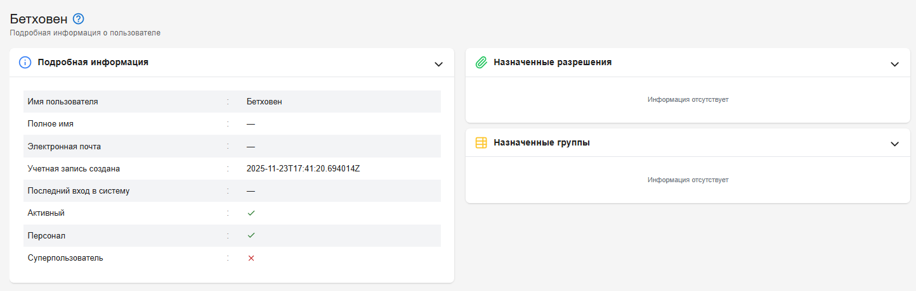Collapse the Назначенные разрешения panel chevron
Image resolution: width=916 pixels, height=291 pixels.
pos(894,64)
